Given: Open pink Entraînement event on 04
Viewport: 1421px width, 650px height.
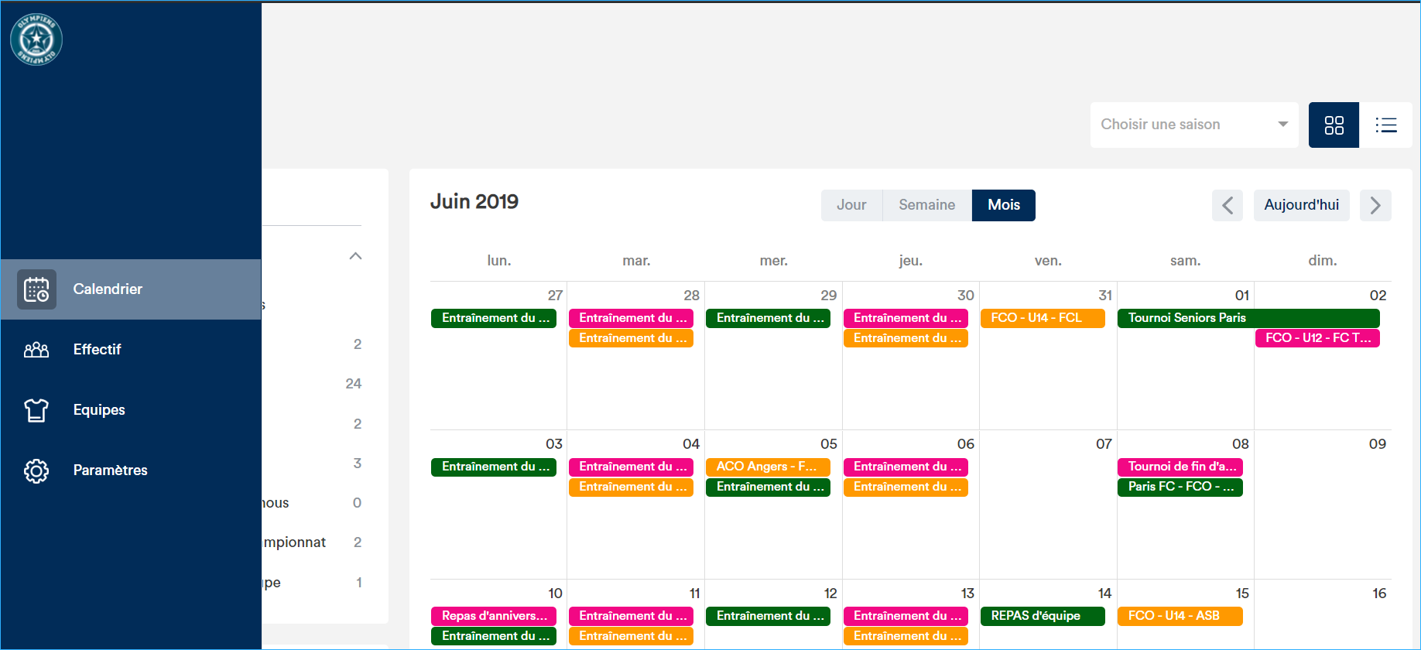Looking at the screenshot, I should tap(631, 467).
